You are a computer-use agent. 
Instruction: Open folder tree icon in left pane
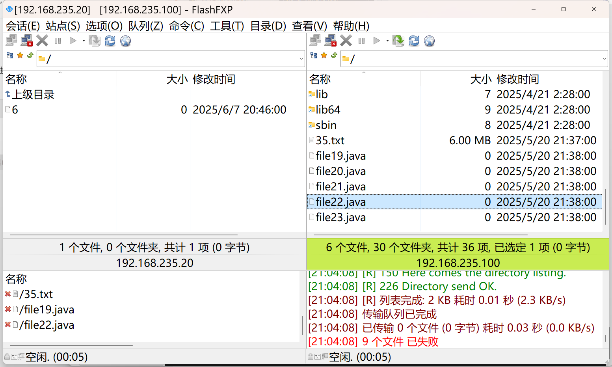pyautogui.click(x=10, y=55)
